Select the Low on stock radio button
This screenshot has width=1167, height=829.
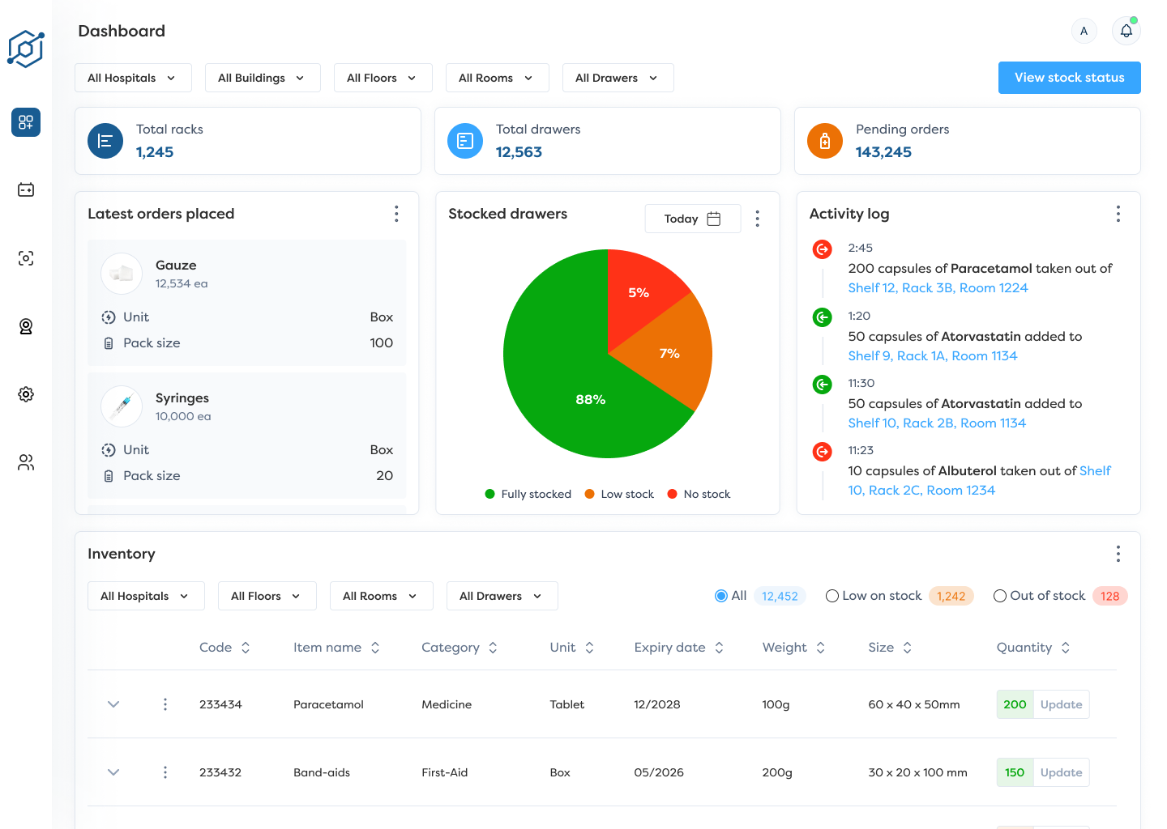click(x=832, y=595)
